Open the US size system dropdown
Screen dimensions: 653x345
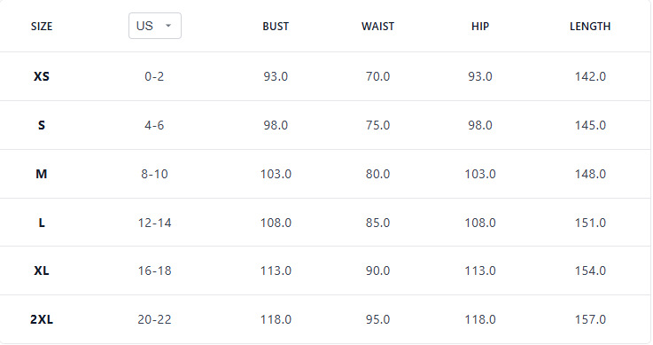[154, 26]
